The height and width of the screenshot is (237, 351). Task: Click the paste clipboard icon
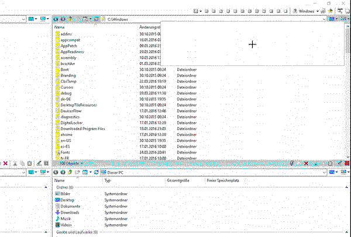click(30, 163)
